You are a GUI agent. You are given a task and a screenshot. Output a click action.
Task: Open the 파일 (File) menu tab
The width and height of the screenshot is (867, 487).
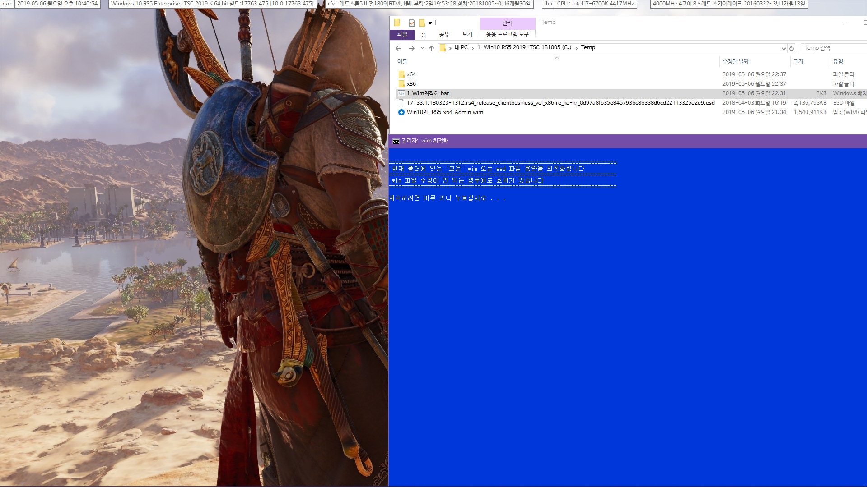click(x=402, y=35)
